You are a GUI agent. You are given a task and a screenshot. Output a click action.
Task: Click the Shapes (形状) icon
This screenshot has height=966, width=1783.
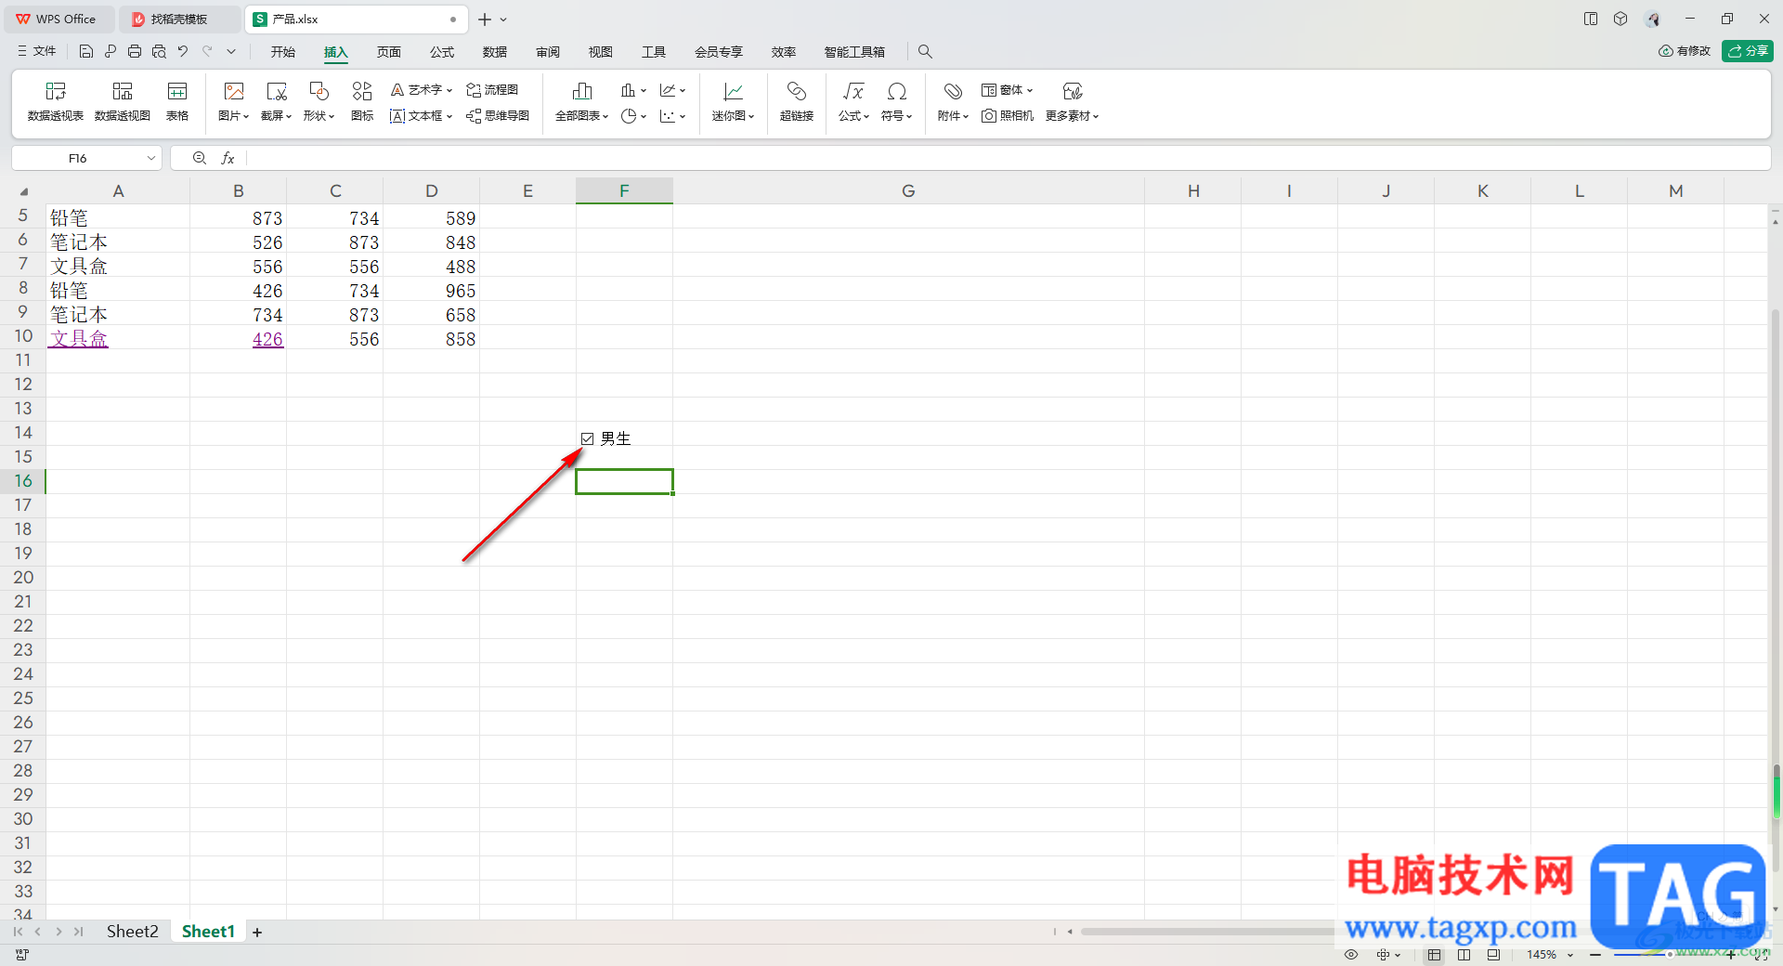click(x=319, y=91)
